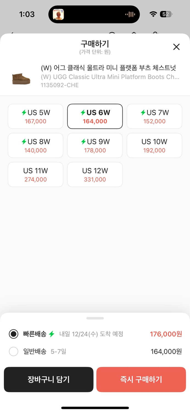Select size US 6W option
This screenshot has width=190, height=413.
click(x=95, y=116)
